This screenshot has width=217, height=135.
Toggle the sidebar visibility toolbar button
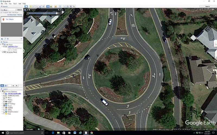pos(26,6)
